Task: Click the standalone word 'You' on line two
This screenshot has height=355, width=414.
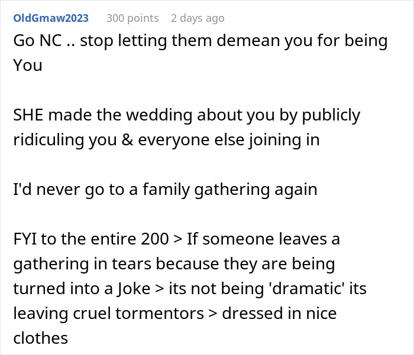Action: tap(27, 66)
